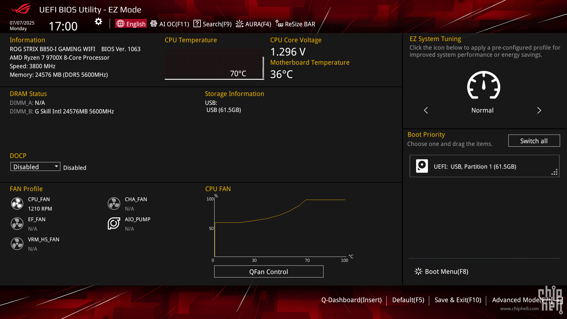
Task: Click the EZ tuning speedometer gauge icon
Action: (x=483, y=85)
